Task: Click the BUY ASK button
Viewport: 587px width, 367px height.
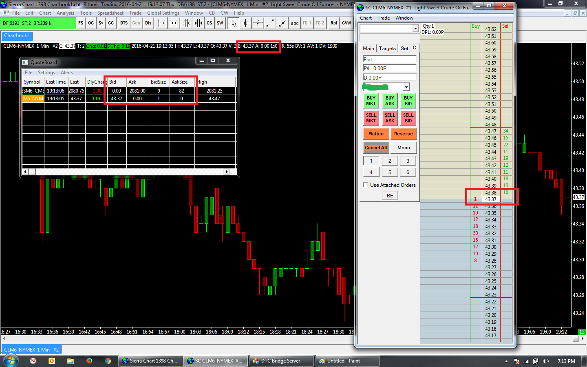Action: pos(390,101)
